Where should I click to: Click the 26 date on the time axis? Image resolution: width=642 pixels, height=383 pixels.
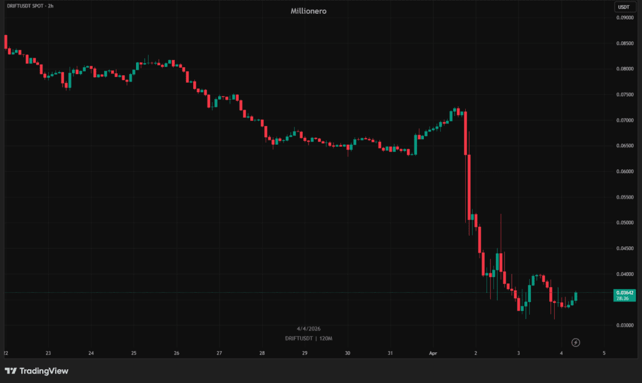click(176, 353)
